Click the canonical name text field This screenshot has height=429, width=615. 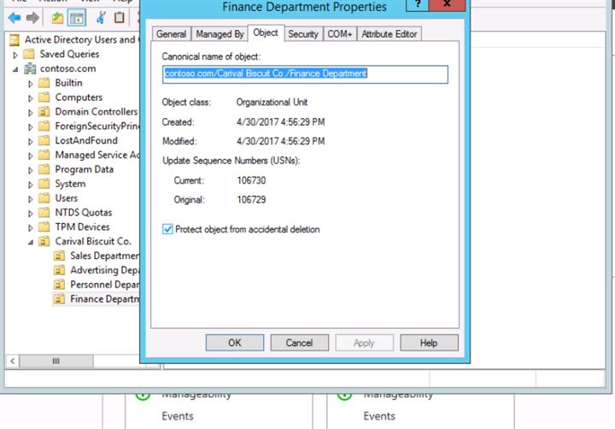(305, 74)
